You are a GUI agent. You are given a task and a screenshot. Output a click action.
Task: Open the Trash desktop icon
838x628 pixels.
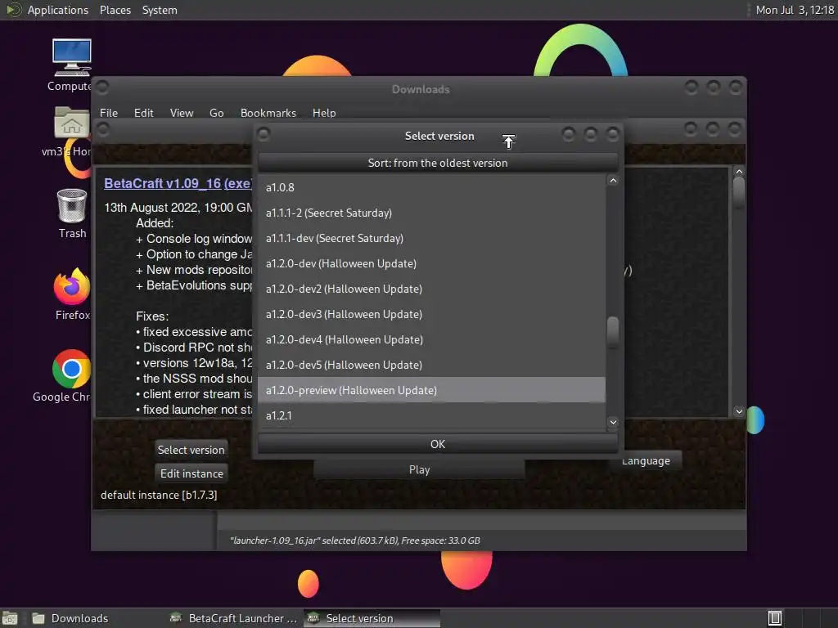coord(72,206)
